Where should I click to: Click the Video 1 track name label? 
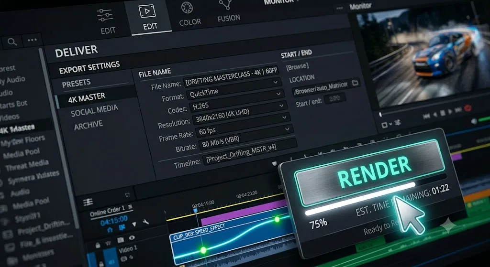click(127, 249)
